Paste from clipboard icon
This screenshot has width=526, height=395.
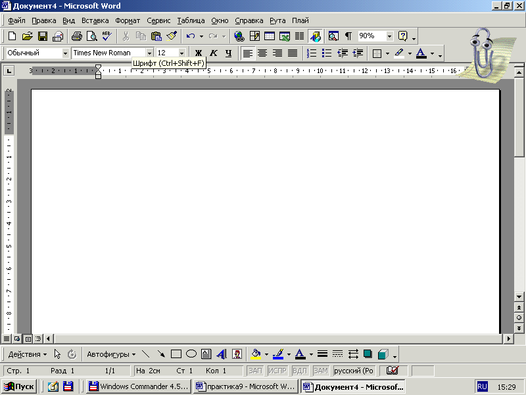pos(156,36)
